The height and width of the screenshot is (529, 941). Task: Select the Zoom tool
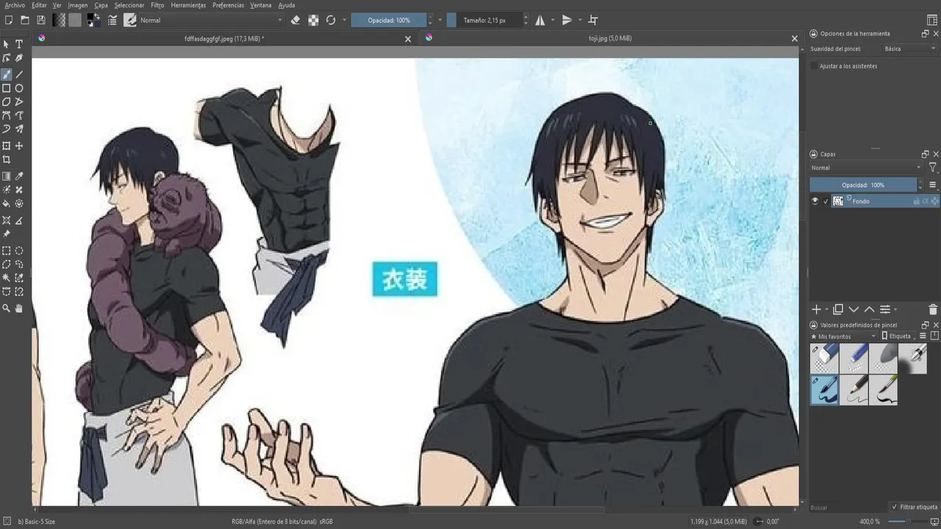7,309
